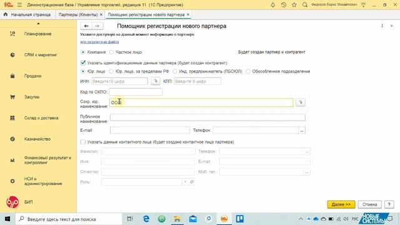Viewport: 400px width, 225px height.
Task: Close the Партнеры (Клиенты) tab
Action: coord(101,14)
